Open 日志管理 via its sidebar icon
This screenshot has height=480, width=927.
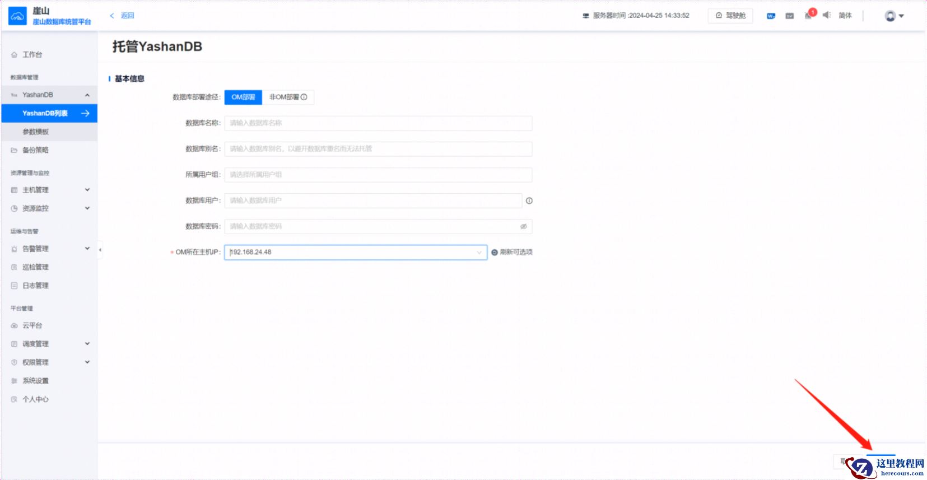pyautogui.click(x=14, y=286)
